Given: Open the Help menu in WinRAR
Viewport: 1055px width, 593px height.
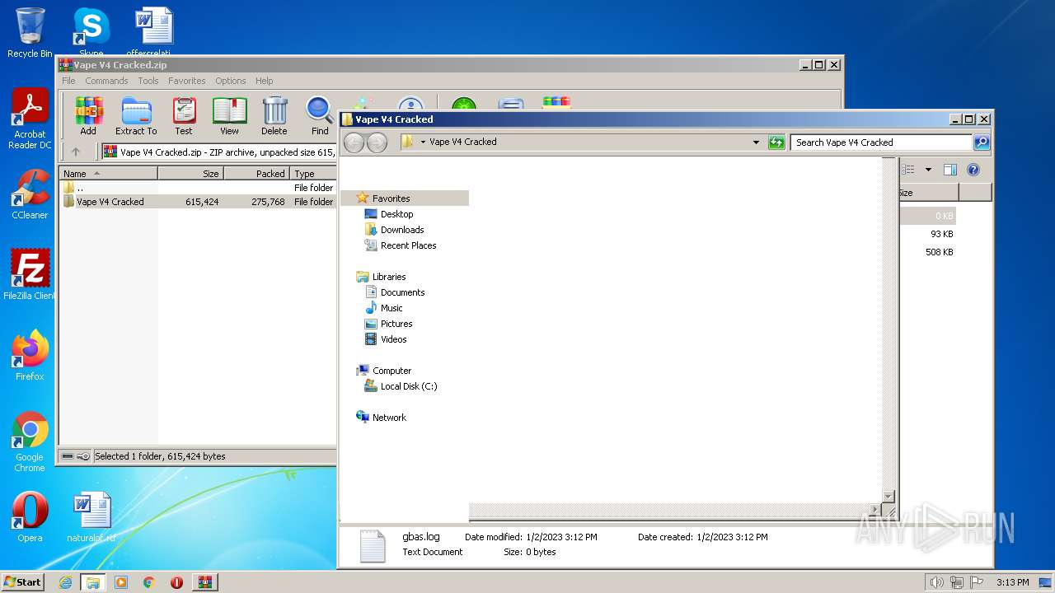Looking at the screenshot, I should click(x=264, y=81).
